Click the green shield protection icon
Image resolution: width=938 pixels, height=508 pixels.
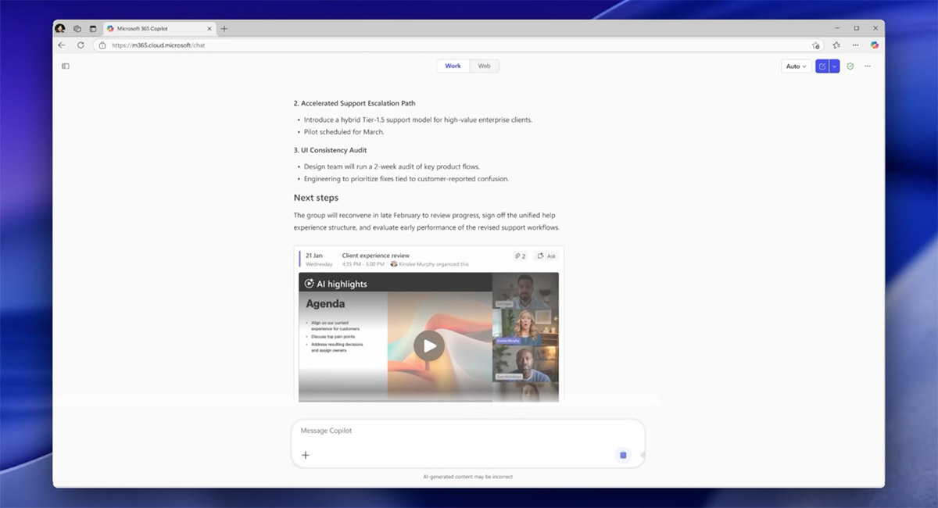click(850, 66)
